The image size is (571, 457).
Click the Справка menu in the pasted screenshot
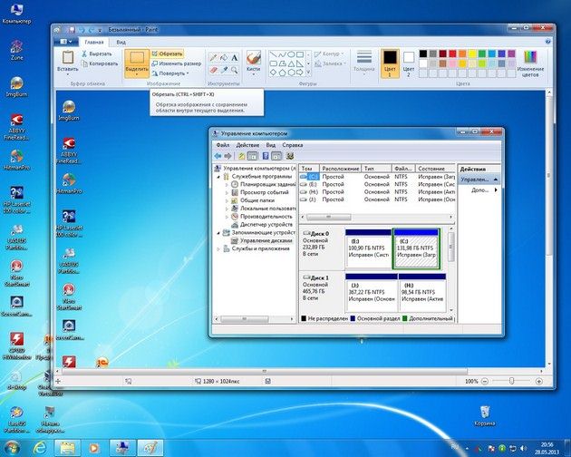pyautogui.click(x=293, y=145)
